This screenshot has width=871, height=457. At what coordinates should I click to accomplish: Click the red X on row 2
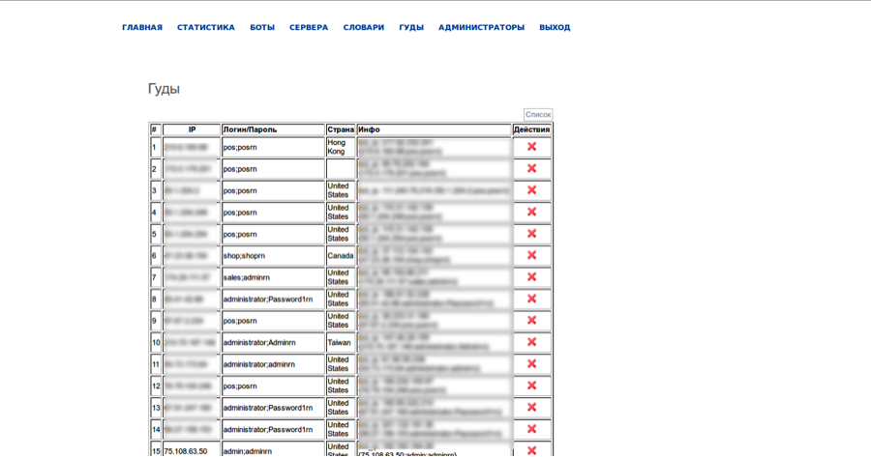coord(531,168)
